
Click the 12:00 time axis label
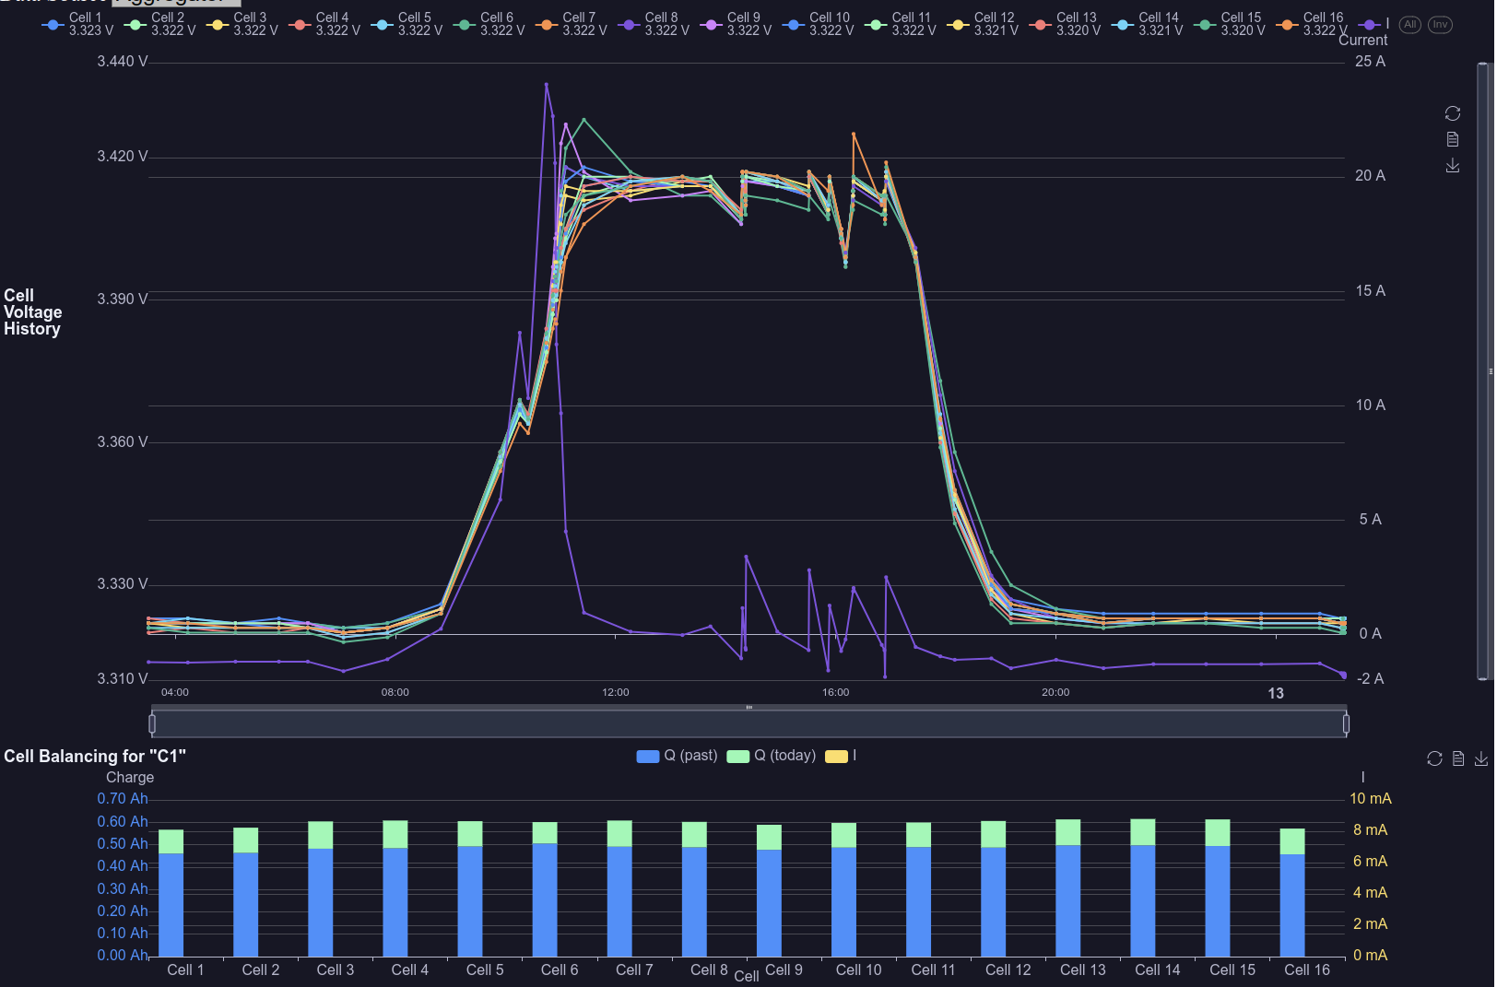point(616,692)
